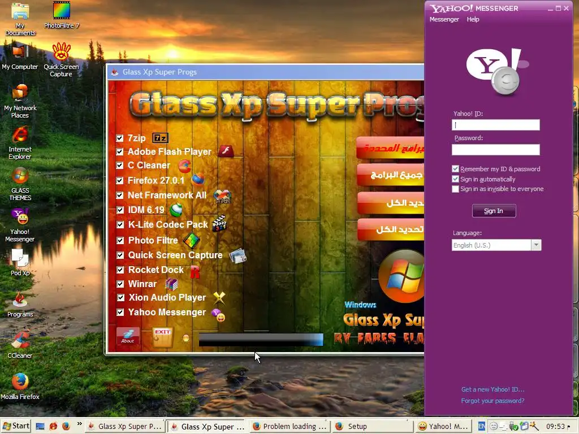The height and width of the screenshot is (434, 579).
Task: Click the books icon beside Winrar
Action: [171, 284]
